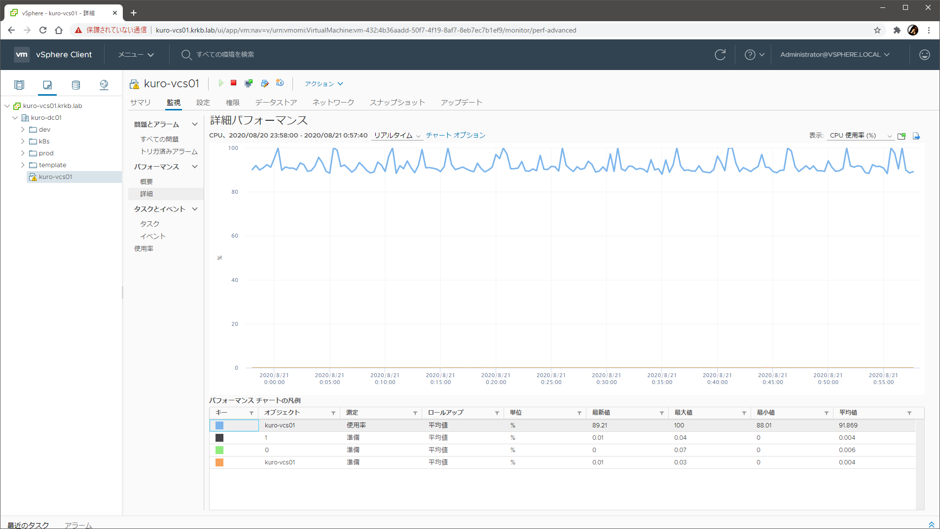Switch to the Storage inventory view icon

pyautogui.click(x=75, y=85)
